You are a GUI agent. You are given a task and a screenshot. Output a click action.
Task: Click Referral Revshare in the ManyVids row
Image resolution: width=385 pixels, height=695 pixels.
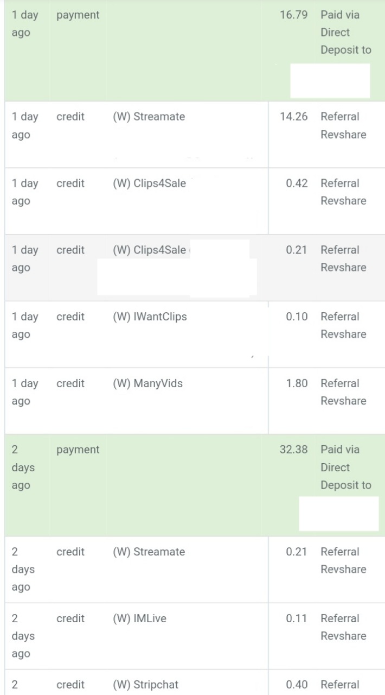coord(343,392)
